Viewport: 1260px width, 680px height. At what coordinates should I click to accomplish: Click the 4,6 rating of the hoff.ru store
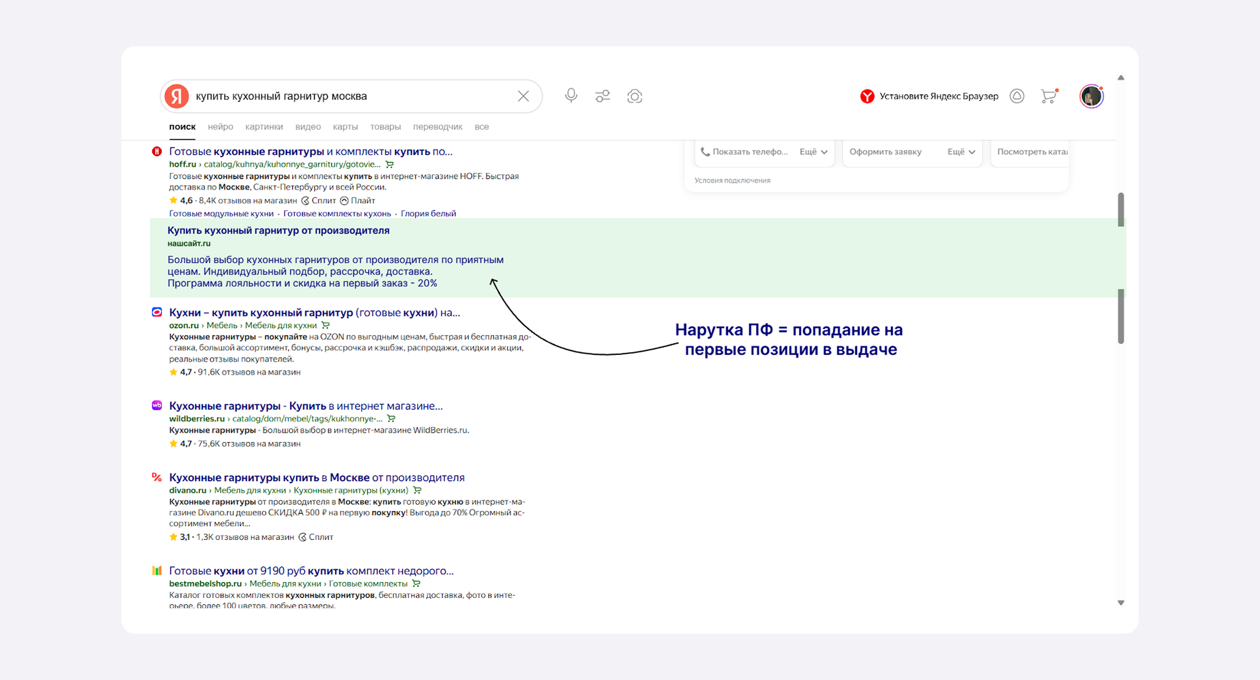[x=186, y=200]
